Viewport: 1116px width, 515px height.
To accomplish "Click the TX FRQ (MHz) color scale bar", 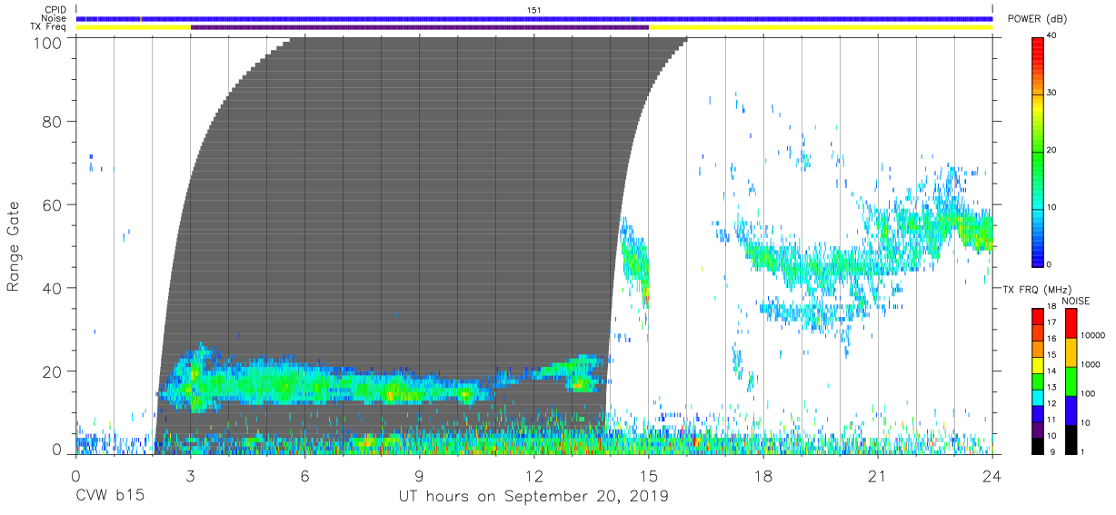I will click(x=1039, y=381).
